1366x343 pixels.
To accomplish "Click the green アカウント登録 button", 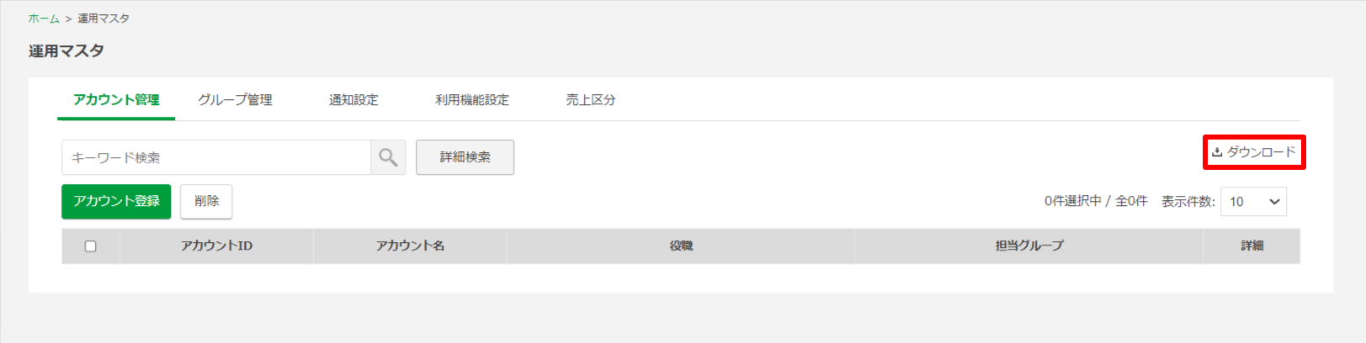I will [x=116, y=202].
